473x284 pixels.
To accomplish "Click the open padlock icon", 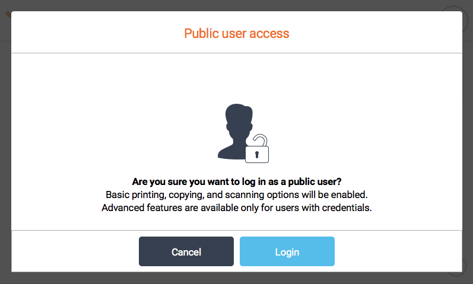I will (x=257, y=149).
